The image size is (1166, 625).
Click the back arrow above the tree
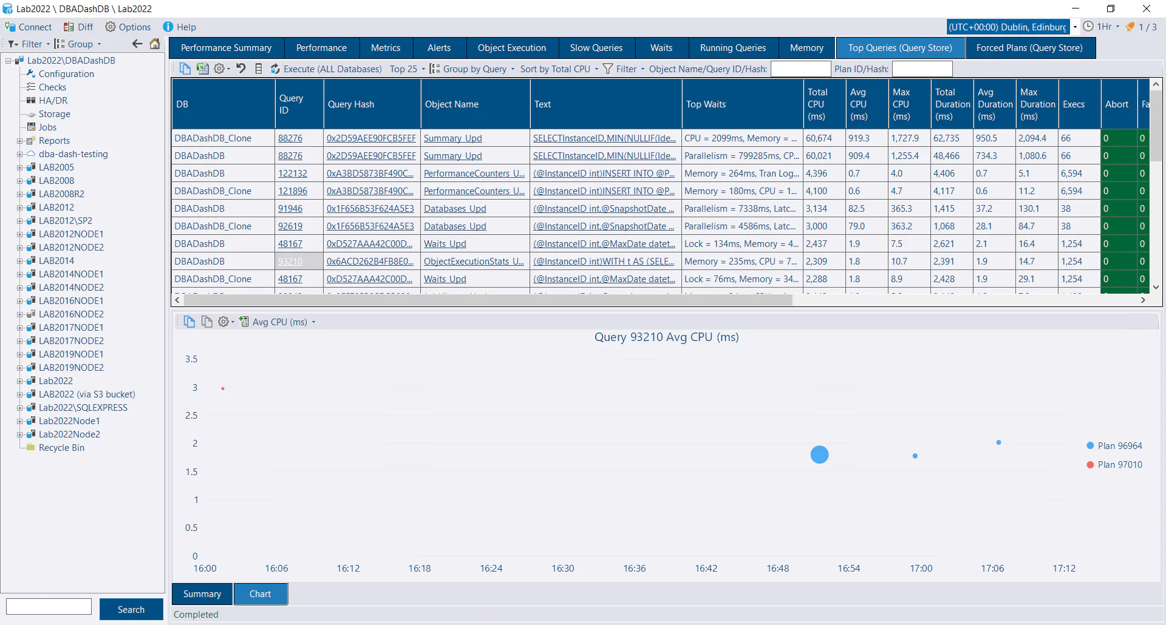(x=137, y=44)
